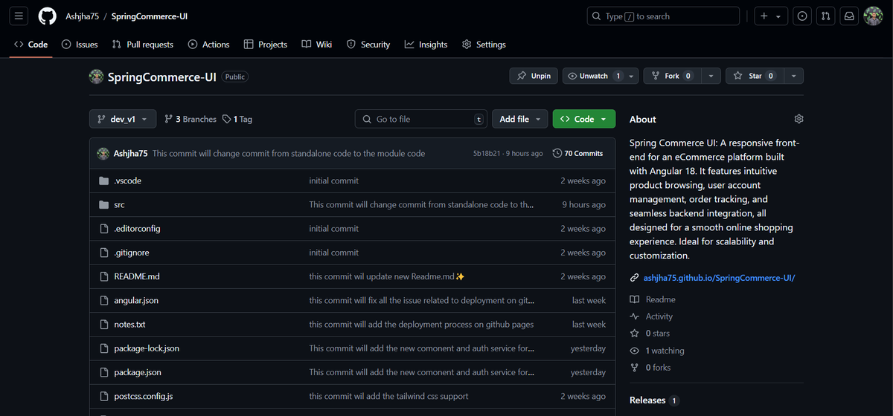The image size is (893, 416).
Task: Expand the create-new plus dropdown arrow
Action: click(779, 16)
